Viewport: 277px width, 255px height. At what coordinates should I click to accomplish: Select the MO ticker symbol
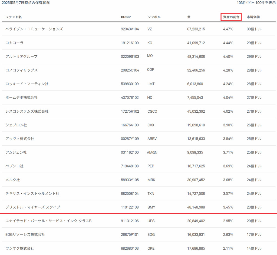pyautogui.click(x=150, y=56)
